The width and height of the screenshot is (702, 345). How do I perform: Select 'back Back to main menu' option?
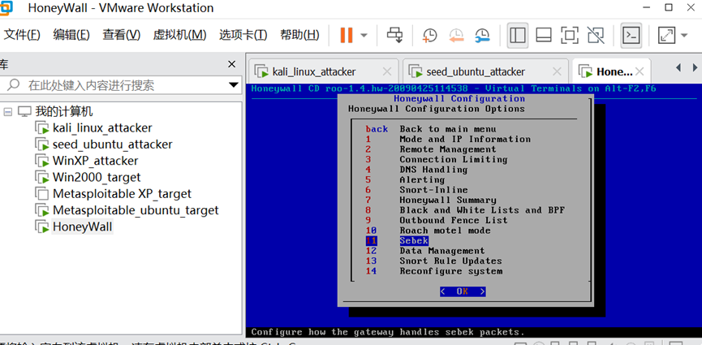pos(430,129)
